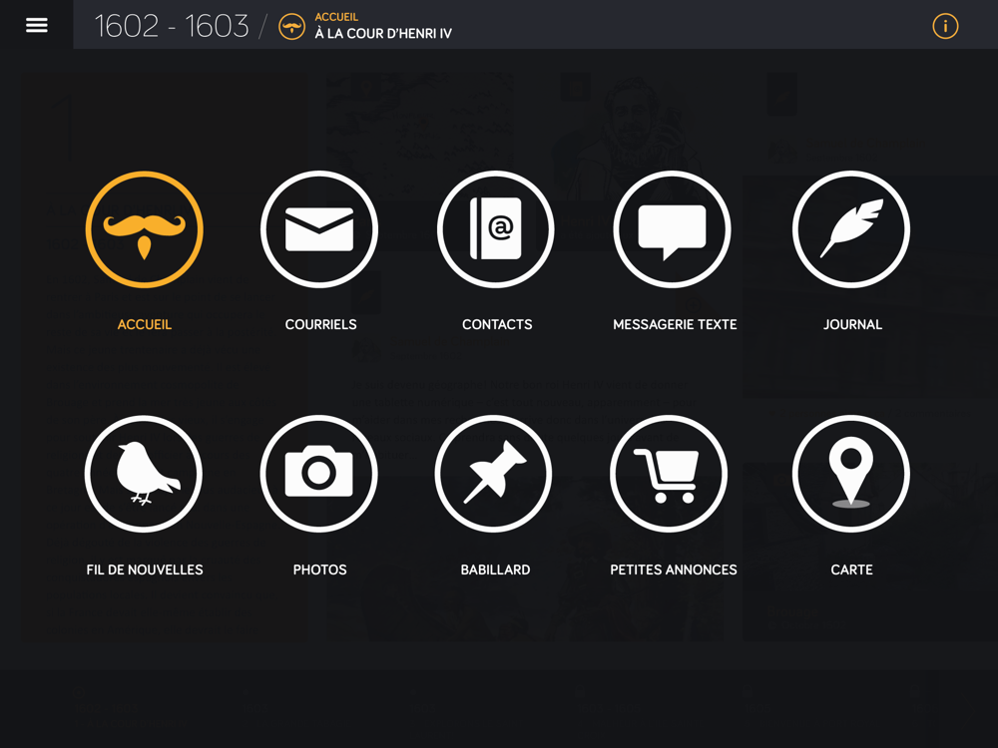Click the JOURNAL label
Image resolution: width=998 pixels, height=748 pixels.
(853, 324)
